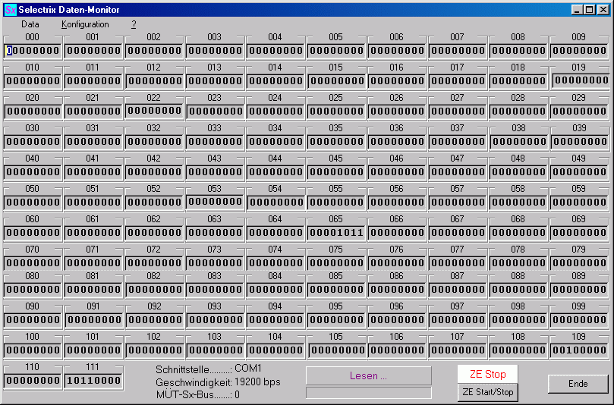Click the Lesen... button
This screenshot has width=614, height=405.
click(368, 375)
